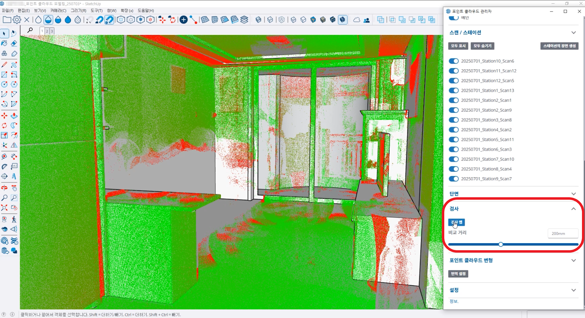Collapse the 스캔 / 스테이션 section
585x318 pixels.
[x=573, y=33]
